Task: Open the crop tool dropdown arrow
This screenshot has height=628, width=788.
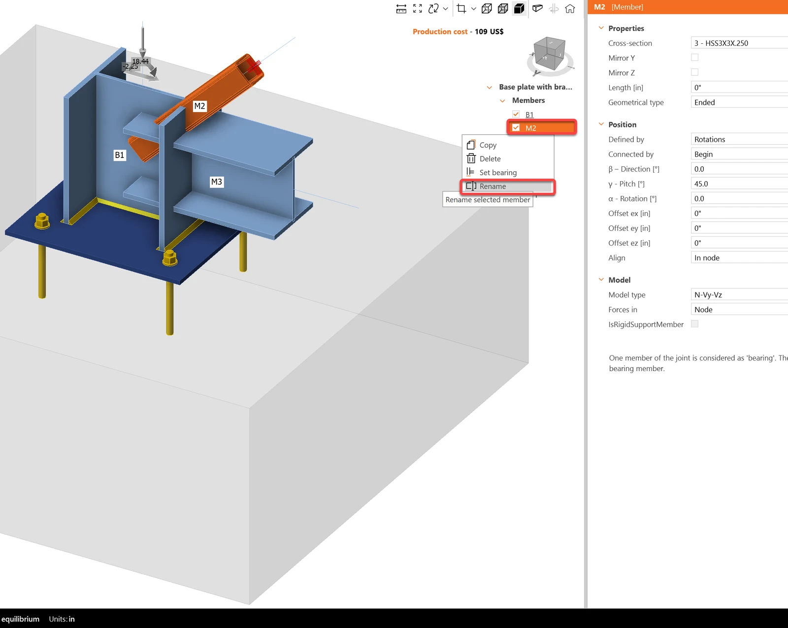Action: click(x=474, y=8)
